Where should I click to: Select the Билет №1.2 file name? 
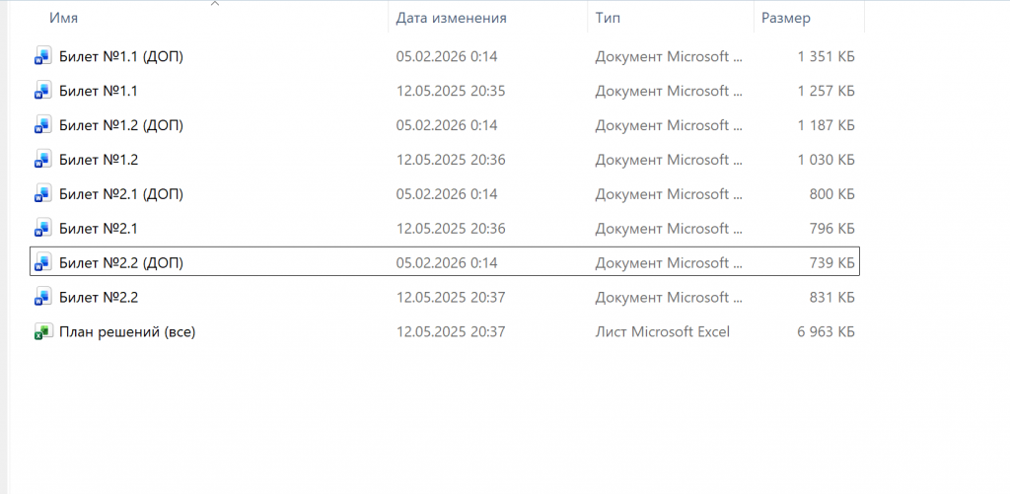coord(98,160)
